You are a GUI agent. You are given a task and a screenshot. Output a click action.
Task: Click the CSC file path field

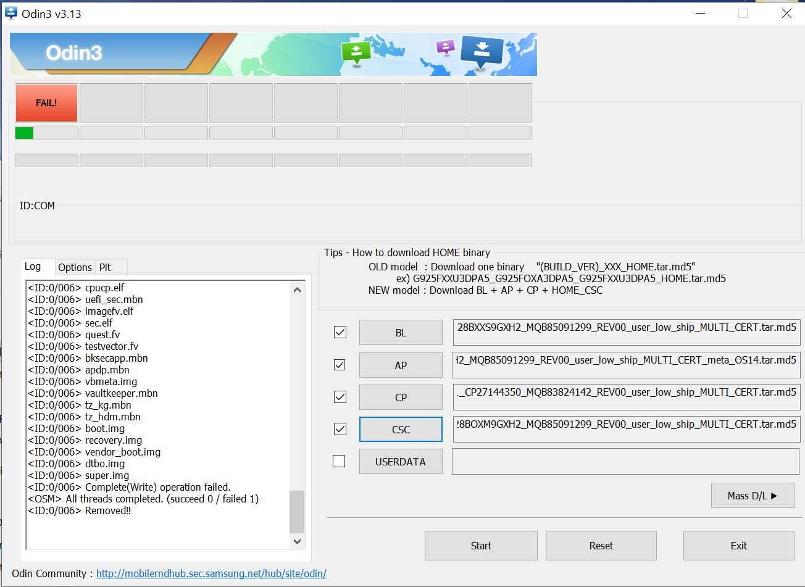626,429
